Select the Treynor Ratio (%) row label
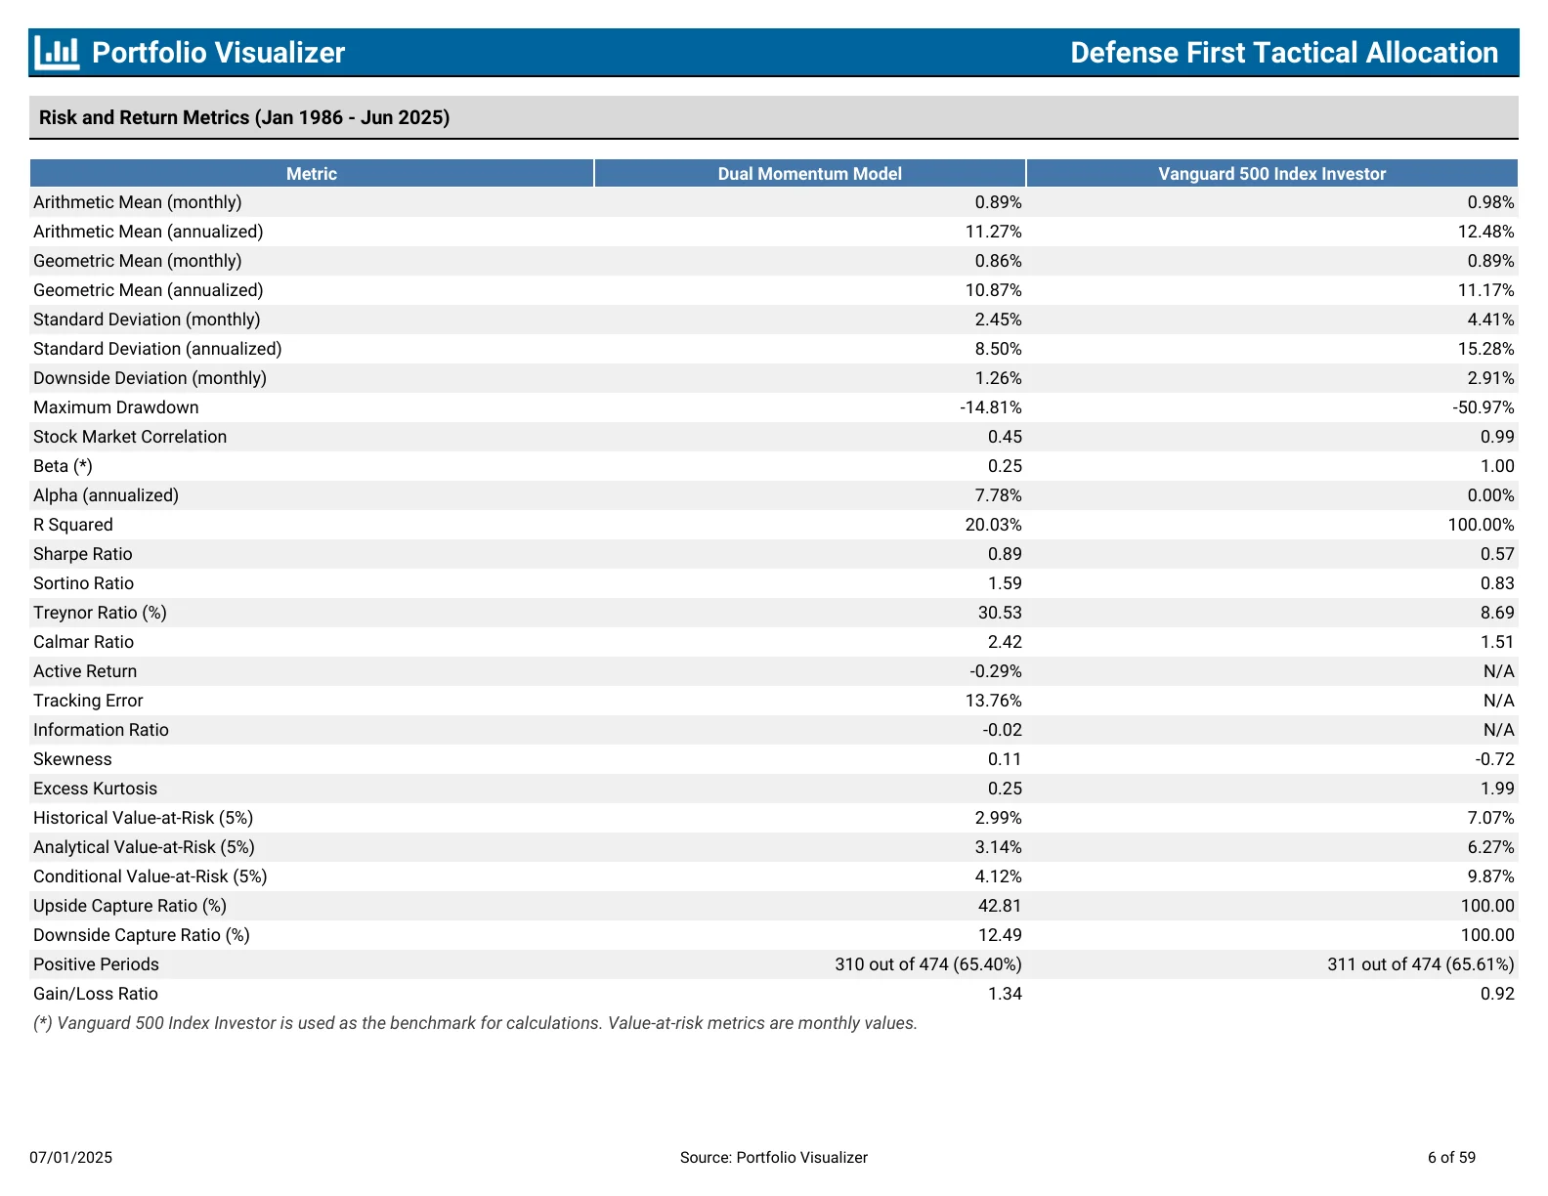1548x1196 pixels. (x=101, y=613)
